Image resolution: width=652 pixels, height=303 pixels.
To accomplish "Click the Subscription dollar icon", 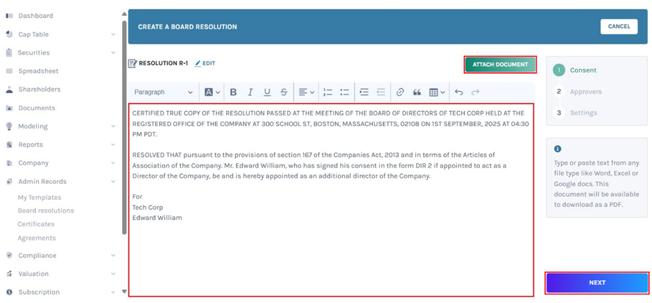I will click(9, 292).
